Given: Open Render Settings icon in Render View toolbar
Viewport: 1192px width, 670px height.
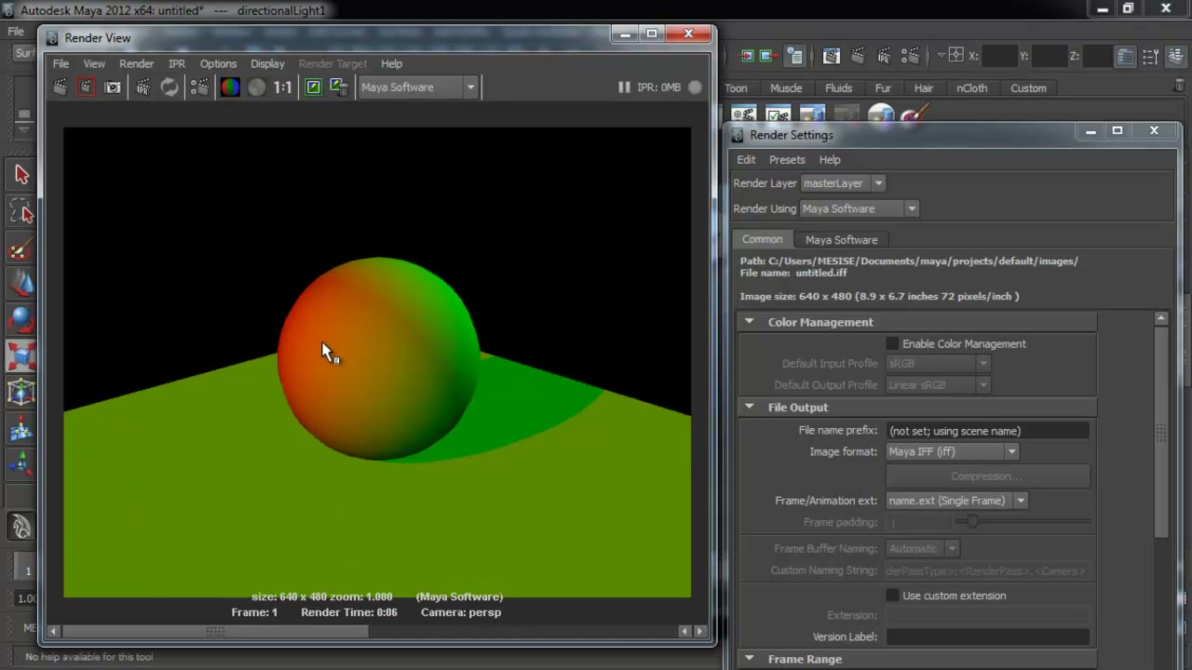Looking at the screenshot, I should point(199,87).
